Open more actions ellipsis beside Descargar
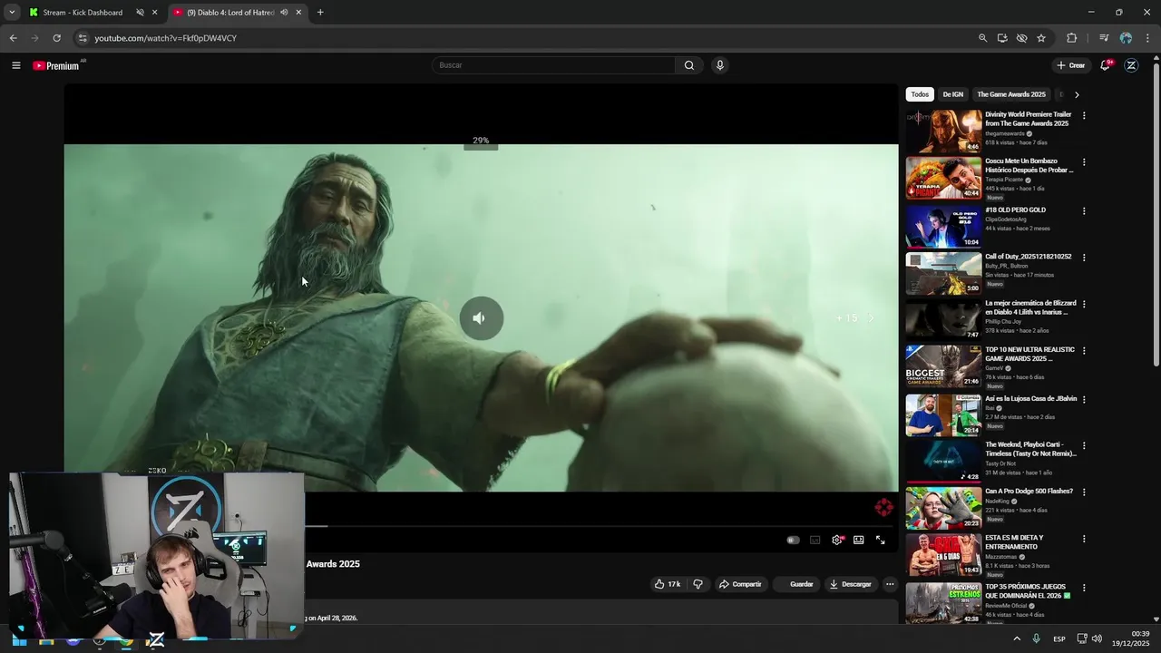The width and height of the screenshot is (1161, 653). point(890,584)
